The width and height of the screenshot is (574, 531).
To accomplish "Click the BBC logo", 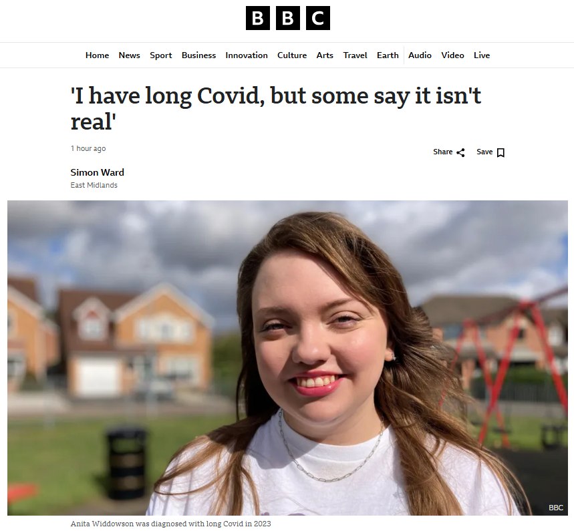I will 288,18.
